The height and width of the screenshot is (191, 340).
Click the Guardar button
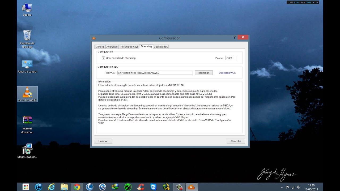(x=103, y=141)
